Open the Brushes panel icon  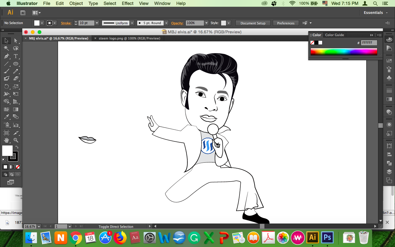(x=389, y=69)
